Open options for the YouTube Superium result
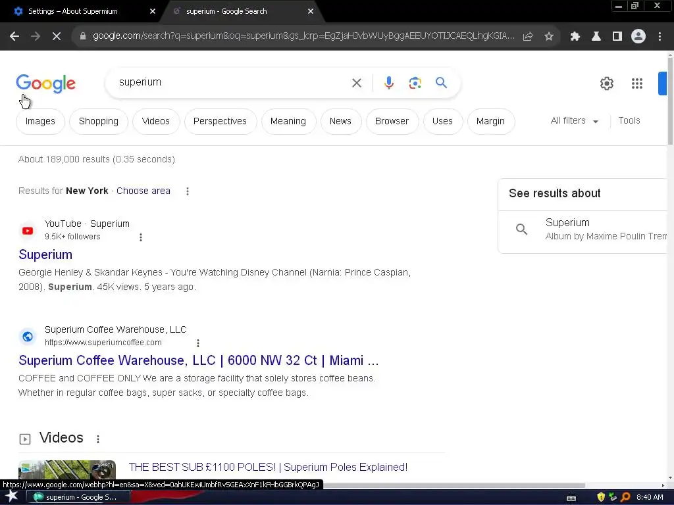This screenshot has width=674, height=505. pos(141,237)
